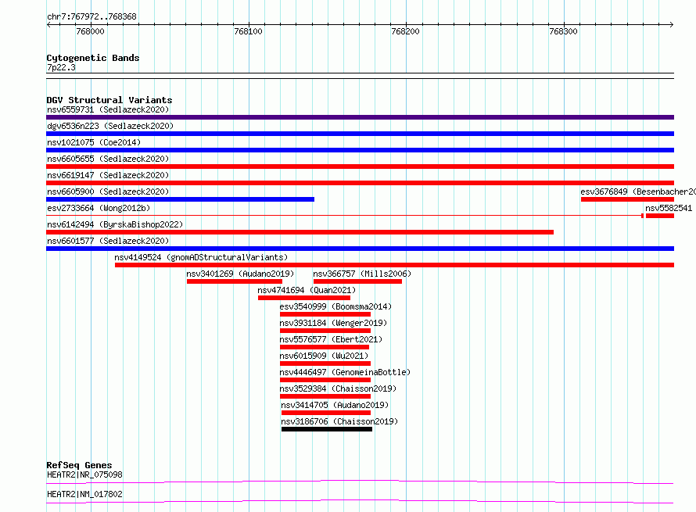Click the 768200 ruler position label
Viewport: 696px width, 512px height.
(405, 31)
